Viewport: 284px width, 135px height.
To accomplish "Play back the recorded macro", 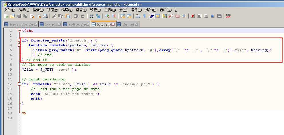I will [206, 16].
